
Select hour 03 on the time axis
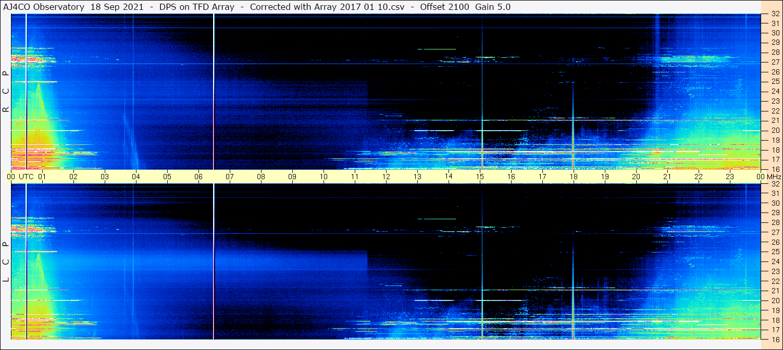point(105,177)
